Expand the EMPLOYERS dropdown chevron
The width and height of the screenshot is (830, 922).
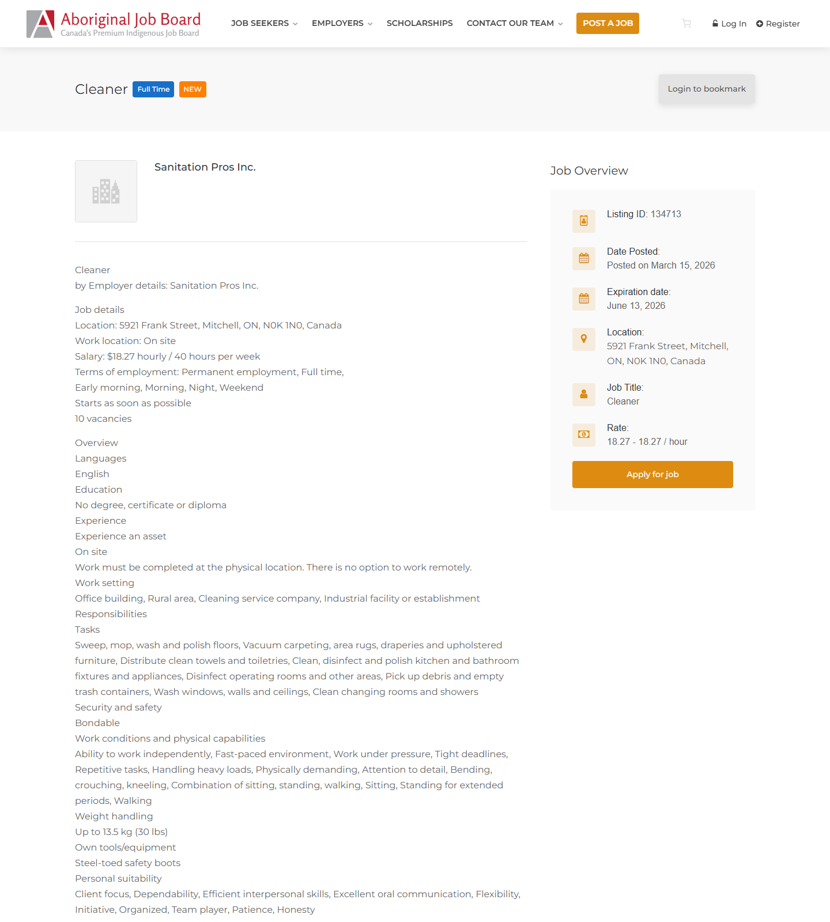[x=369, y=24]
